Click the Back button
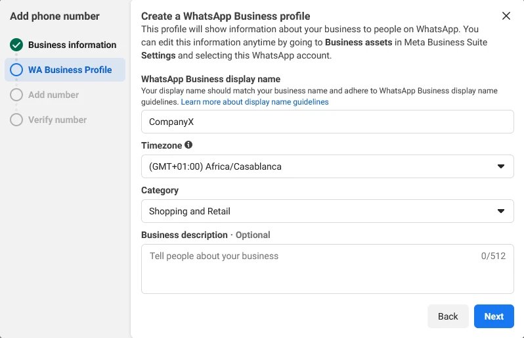Screen dimensions: 524x338 click(x=448, y=316)
